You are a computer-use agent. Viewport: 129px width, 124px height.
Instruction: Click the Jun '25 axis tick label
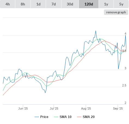[23, 108]
